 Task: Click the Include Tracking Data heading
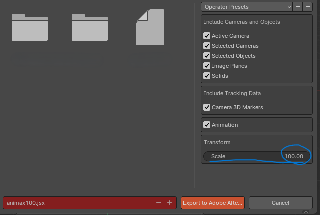(x=232, y=93)
